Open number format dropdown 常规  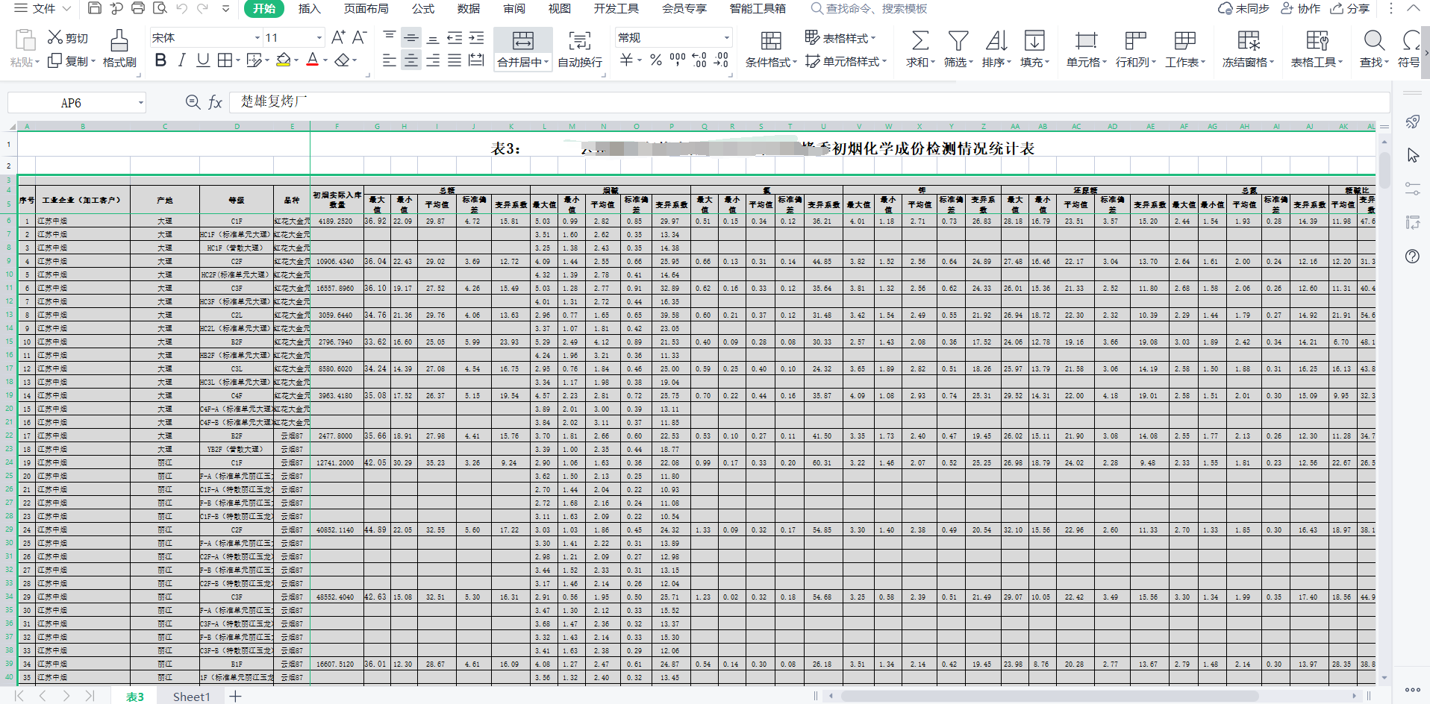pos(726,37)
